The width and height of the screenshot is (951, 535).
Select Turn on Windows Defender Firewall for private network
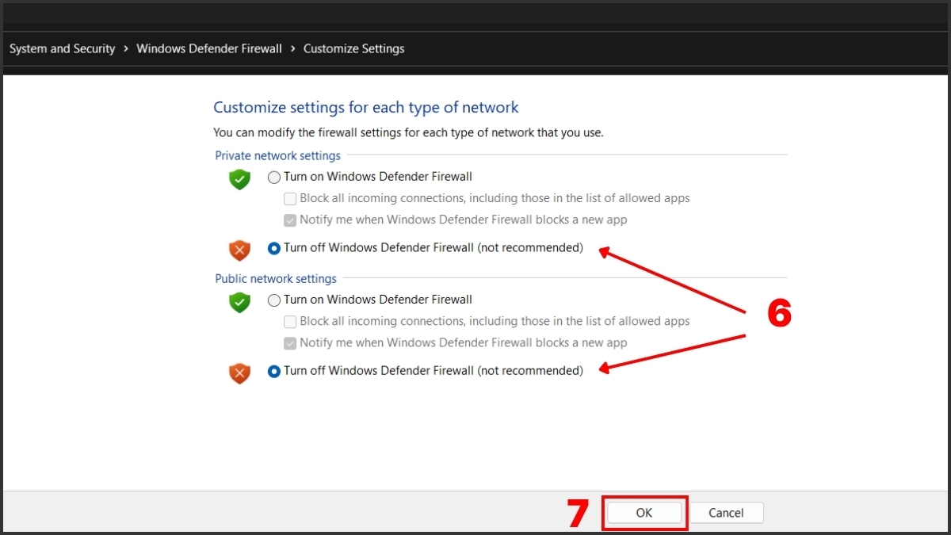[x=274, y=177]
